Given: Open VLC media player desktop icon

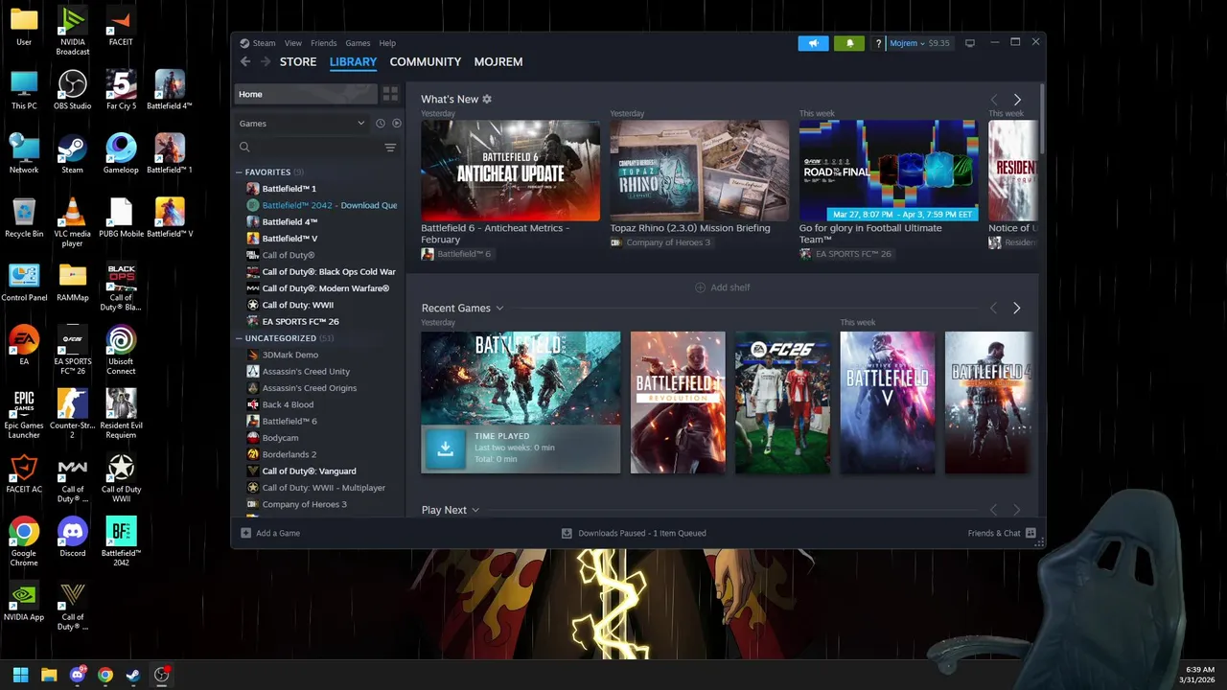Looking at the screenshot, I should tap(73, 222).
